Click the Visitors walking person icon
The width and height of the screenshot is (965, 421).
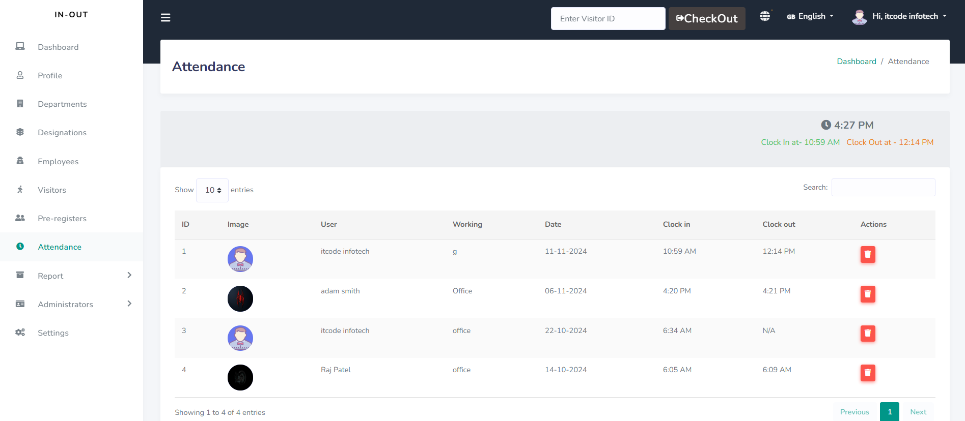click(20, 190)
